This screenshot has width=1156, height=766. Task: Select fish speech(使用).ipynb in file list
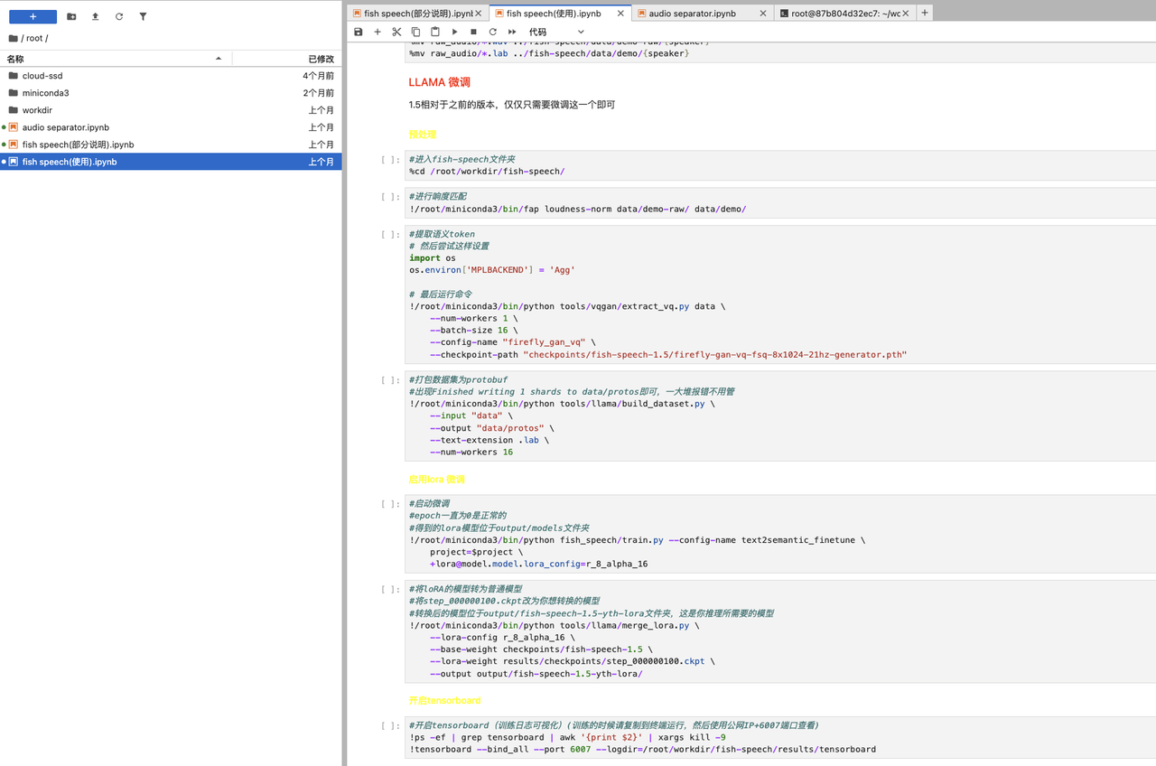pos(171,162)
